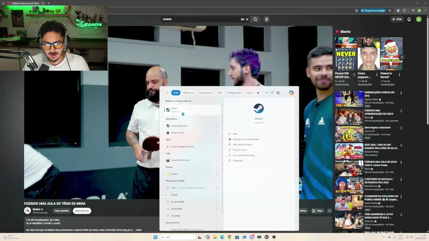Expand streamrip web suggestion chevron

(217, 216)
